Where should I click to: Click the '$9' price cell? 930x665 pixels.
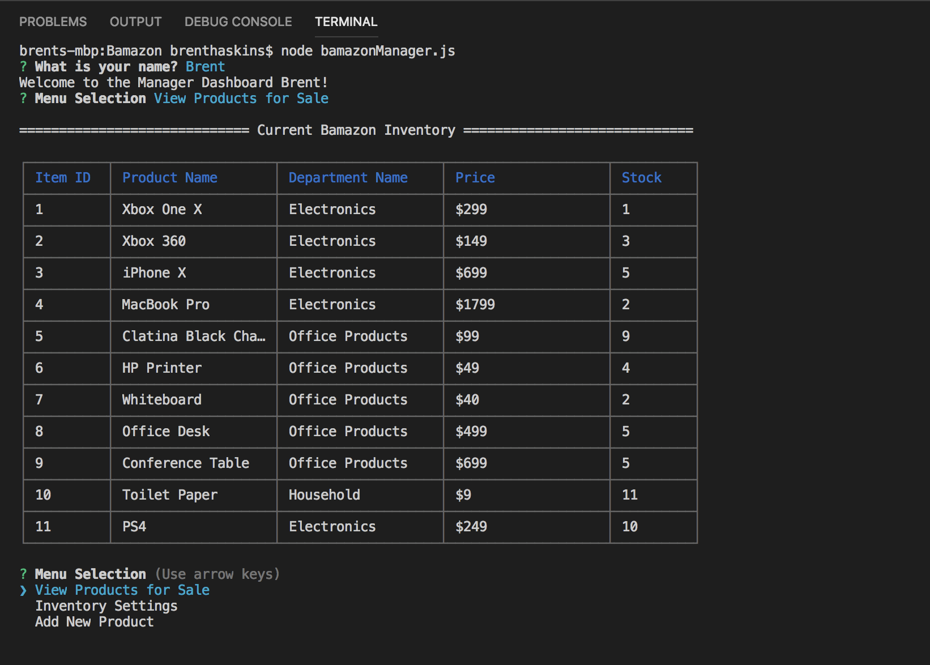[527, 495]
